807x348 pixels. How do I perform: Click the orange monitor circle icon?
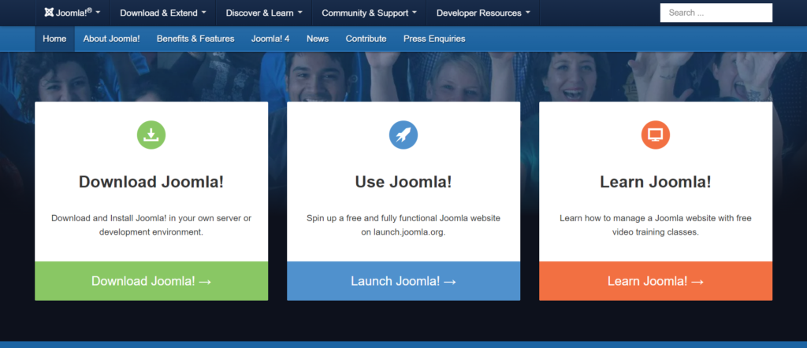[656, 135]
